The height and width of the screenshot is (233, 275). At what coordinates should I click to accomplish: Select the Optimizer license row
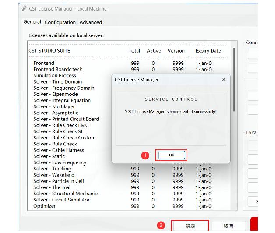point(123,206)
